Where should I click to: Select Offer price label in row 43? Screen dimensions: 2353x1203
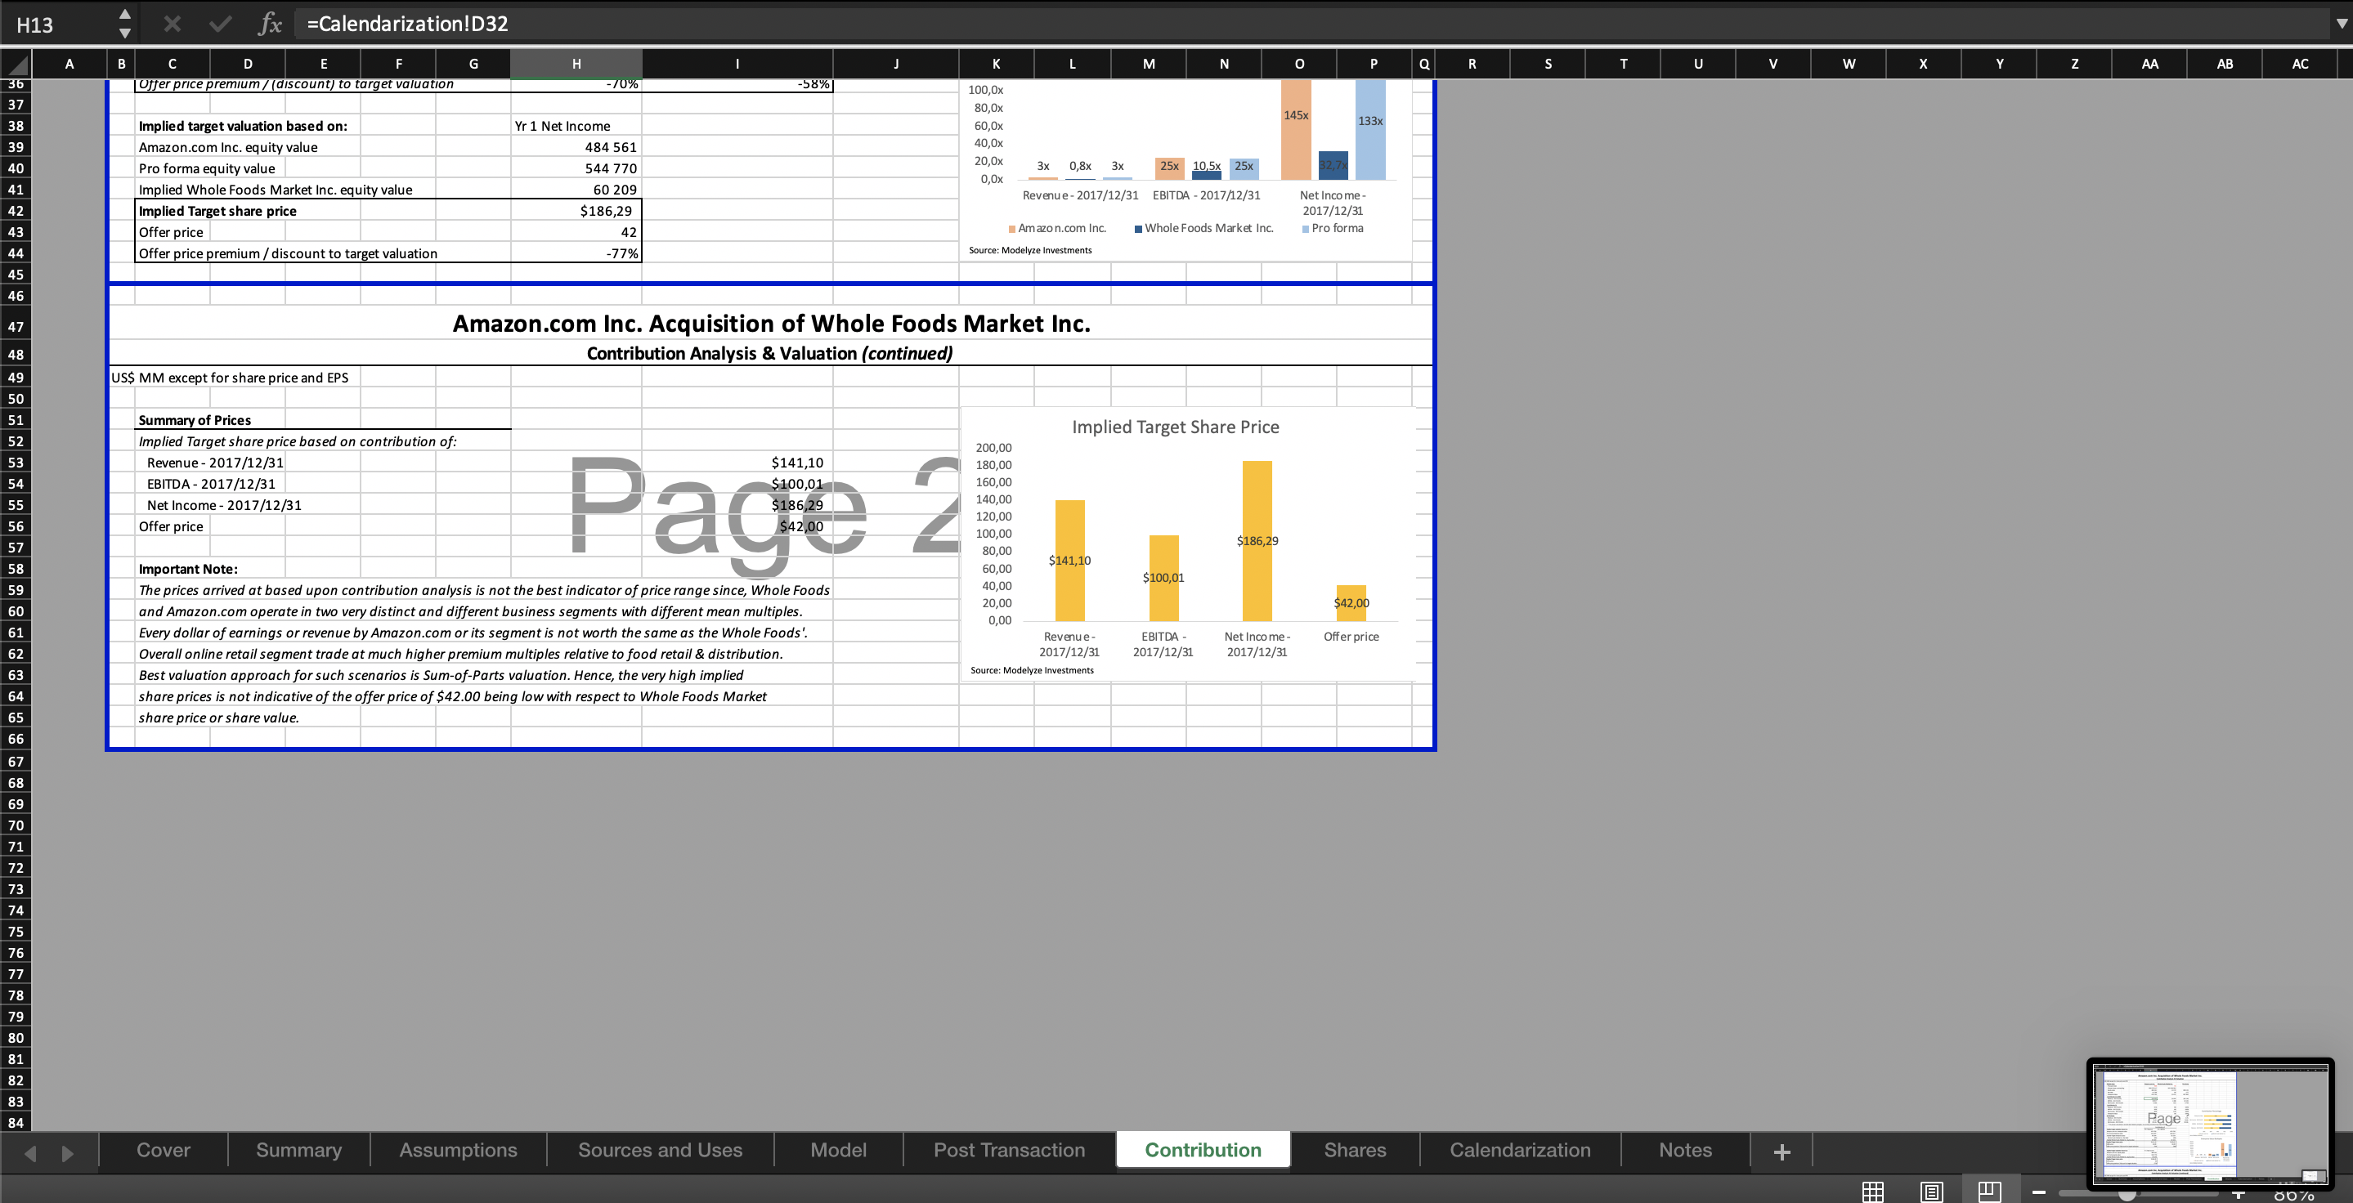171,232
